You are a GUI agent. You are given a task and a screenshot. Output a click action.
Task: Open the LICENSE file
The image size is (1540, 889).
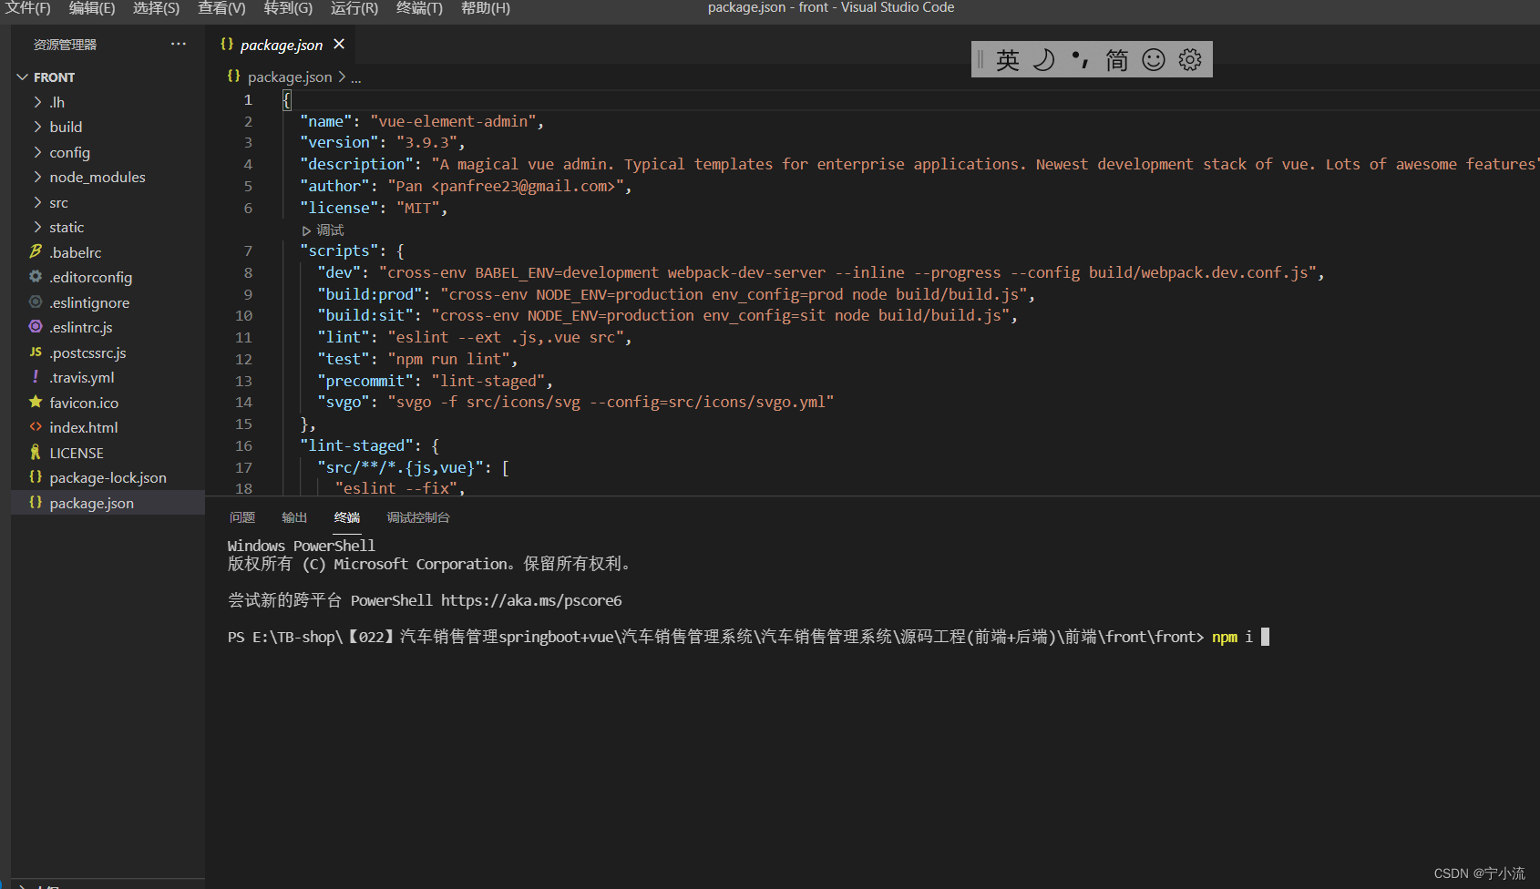(x=109, y=453)
